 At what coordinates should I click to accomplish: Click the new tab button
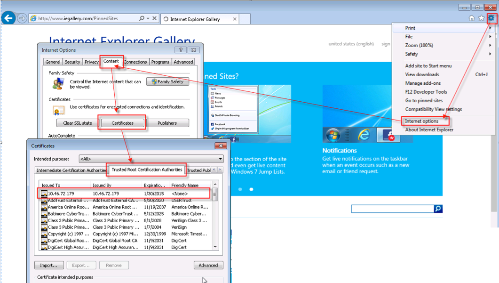coord(245,19)
